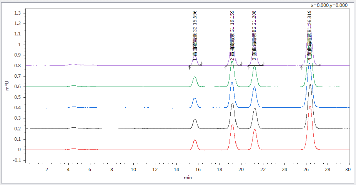Select the integration start marker of G1 peak

[226, 67]
